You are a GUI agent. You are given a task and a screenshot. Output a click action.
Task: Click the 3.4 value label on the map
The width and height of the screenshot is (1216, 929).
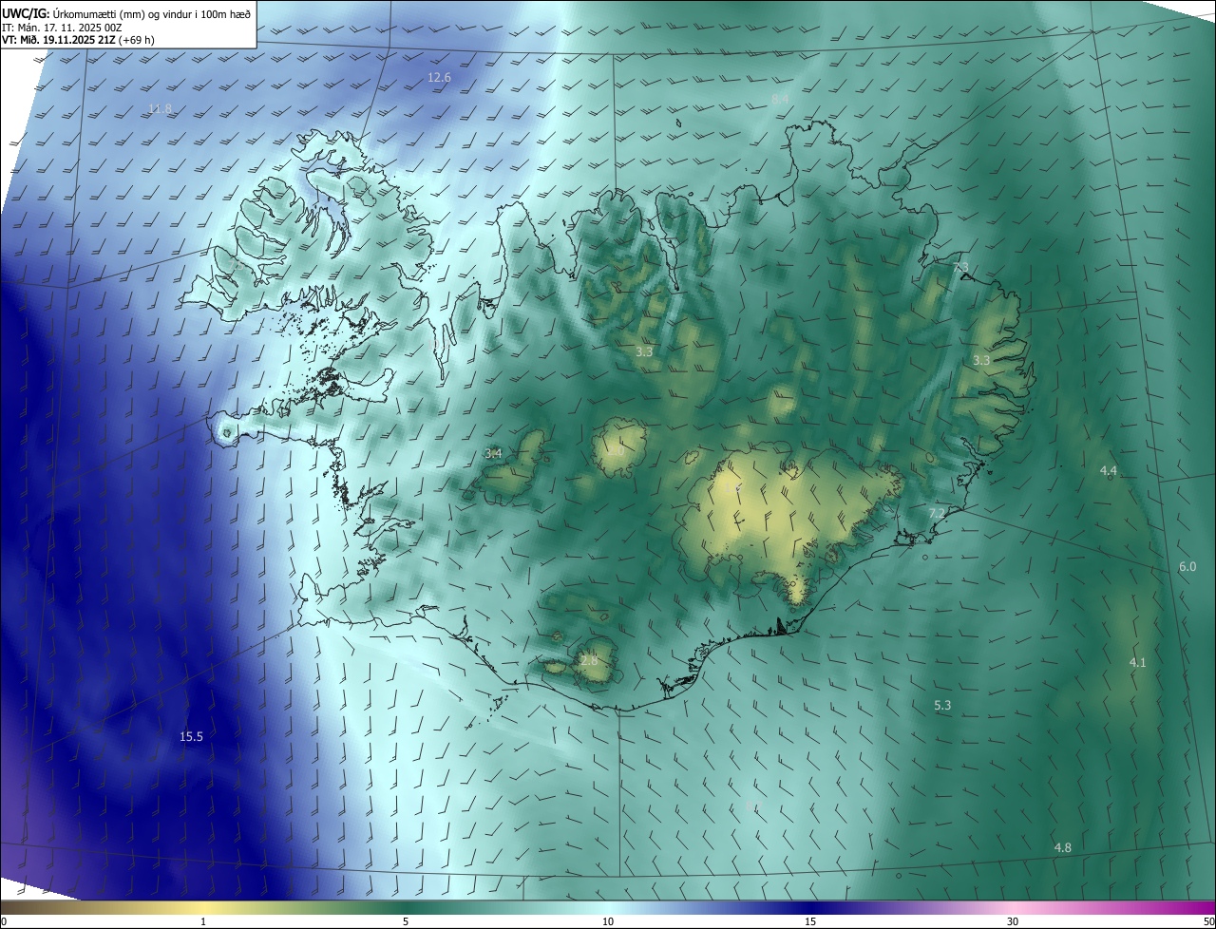(493, 454)
